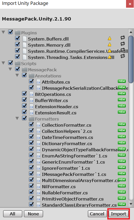Uncheck the Attributes.cs checkbox
Viewport: 134px width, 220px height.
click(x=31, y=81)
